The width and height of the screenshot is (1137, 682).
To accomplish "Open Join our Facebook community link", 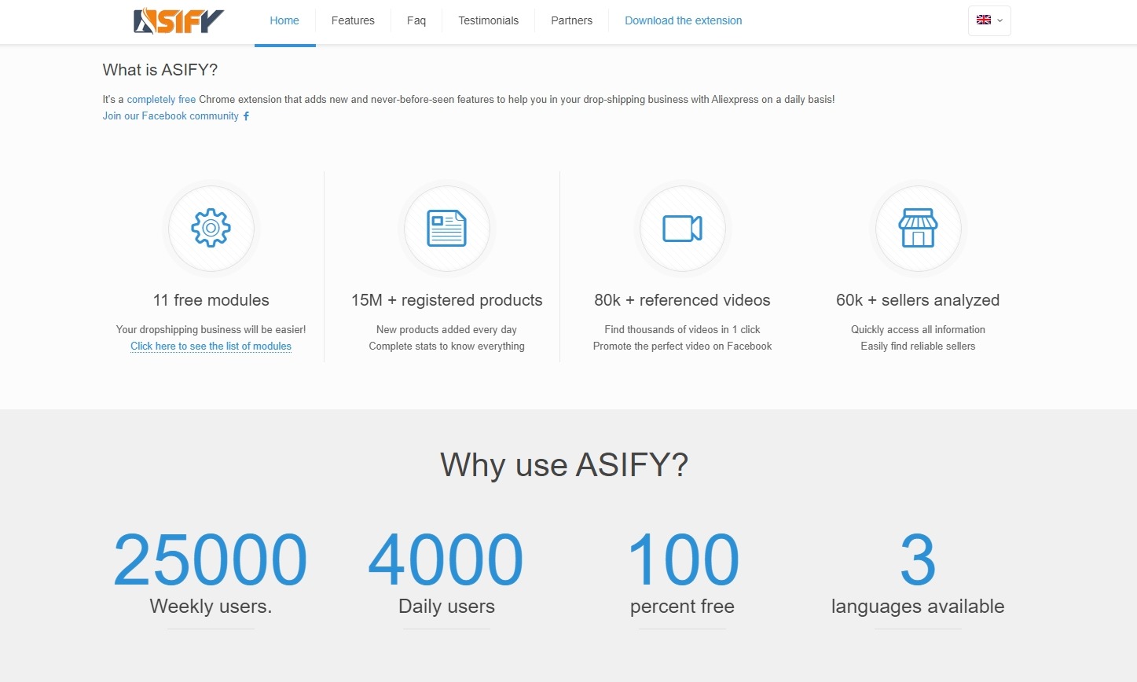I will 171,116.
